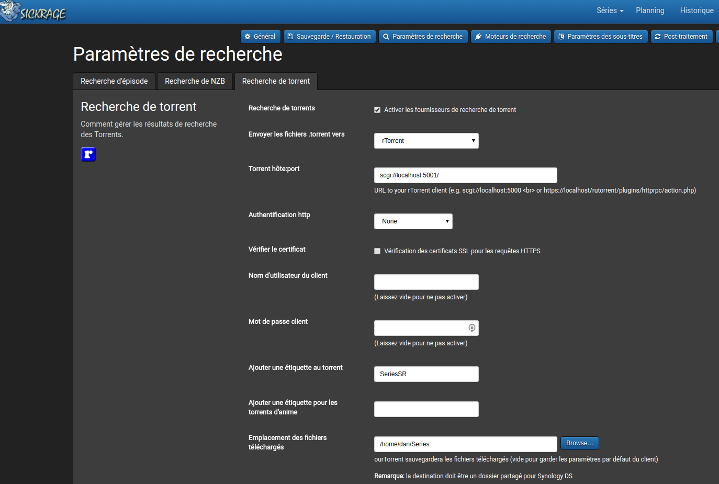Switch to the Recherche d'épisode tab

(114, 81)
